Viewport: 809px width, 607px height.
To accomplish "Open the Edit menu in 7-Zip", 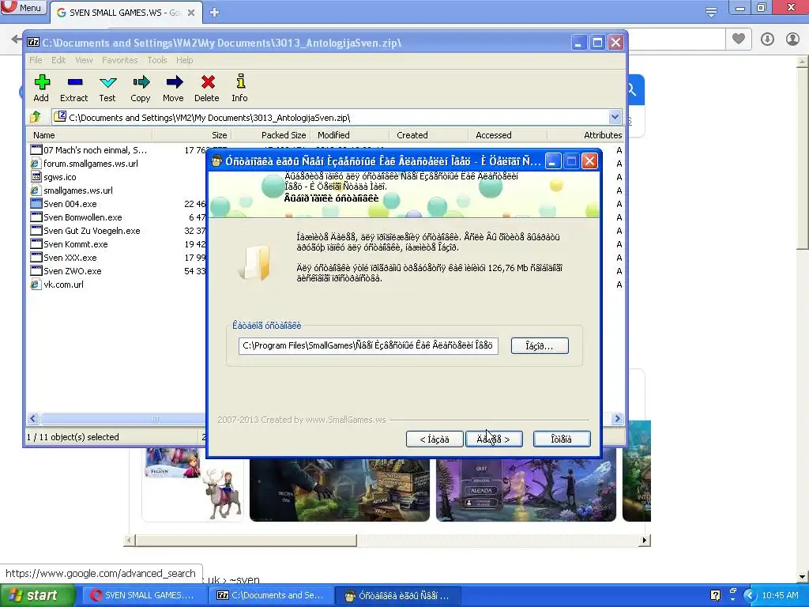I will (x=58, y=60).
